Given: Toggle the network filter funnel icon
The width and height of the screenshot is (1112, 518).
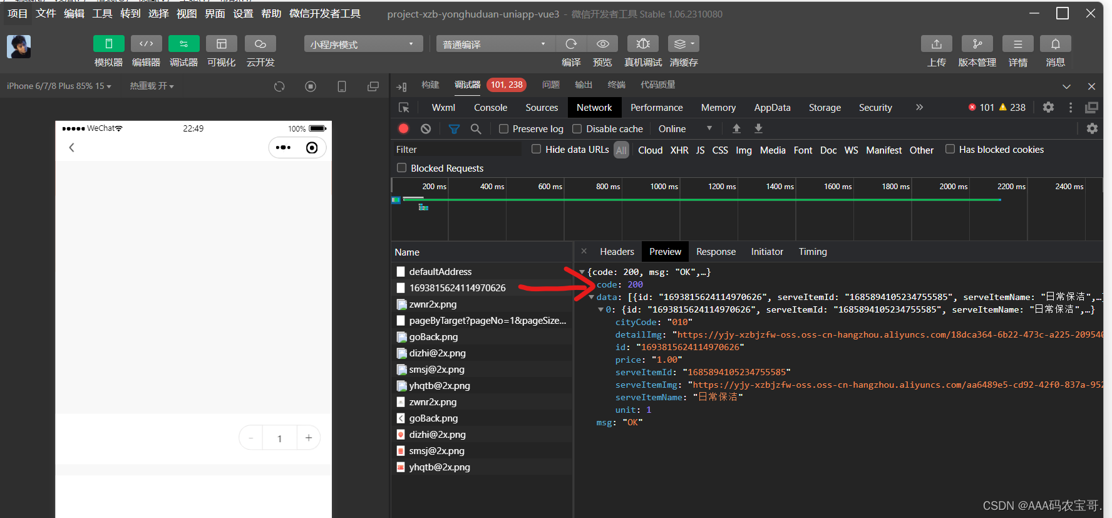Looking at the screenshot, I should [x=454, y=129].
